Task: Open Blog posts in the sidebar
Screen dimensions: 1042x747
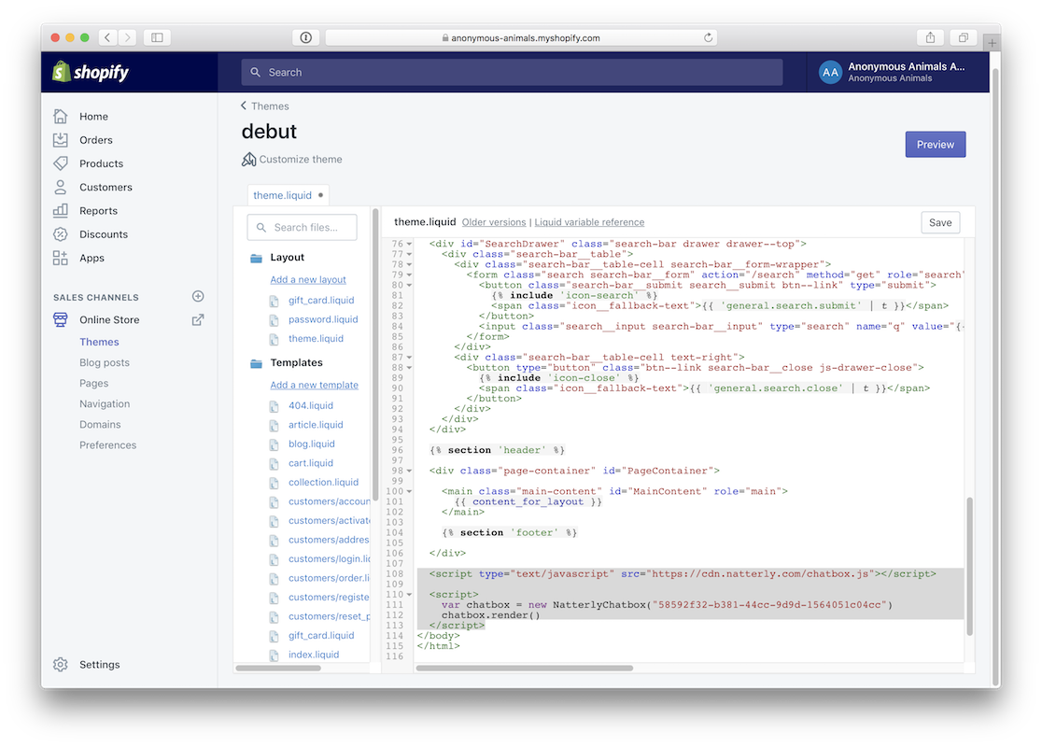Action: 105,362
